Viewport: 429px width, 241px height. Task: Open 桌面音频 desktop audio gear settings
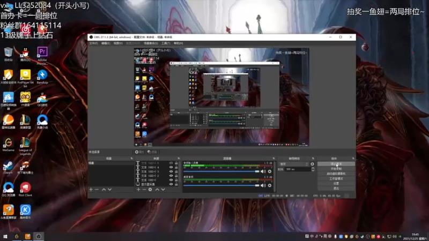coord(270,185)
